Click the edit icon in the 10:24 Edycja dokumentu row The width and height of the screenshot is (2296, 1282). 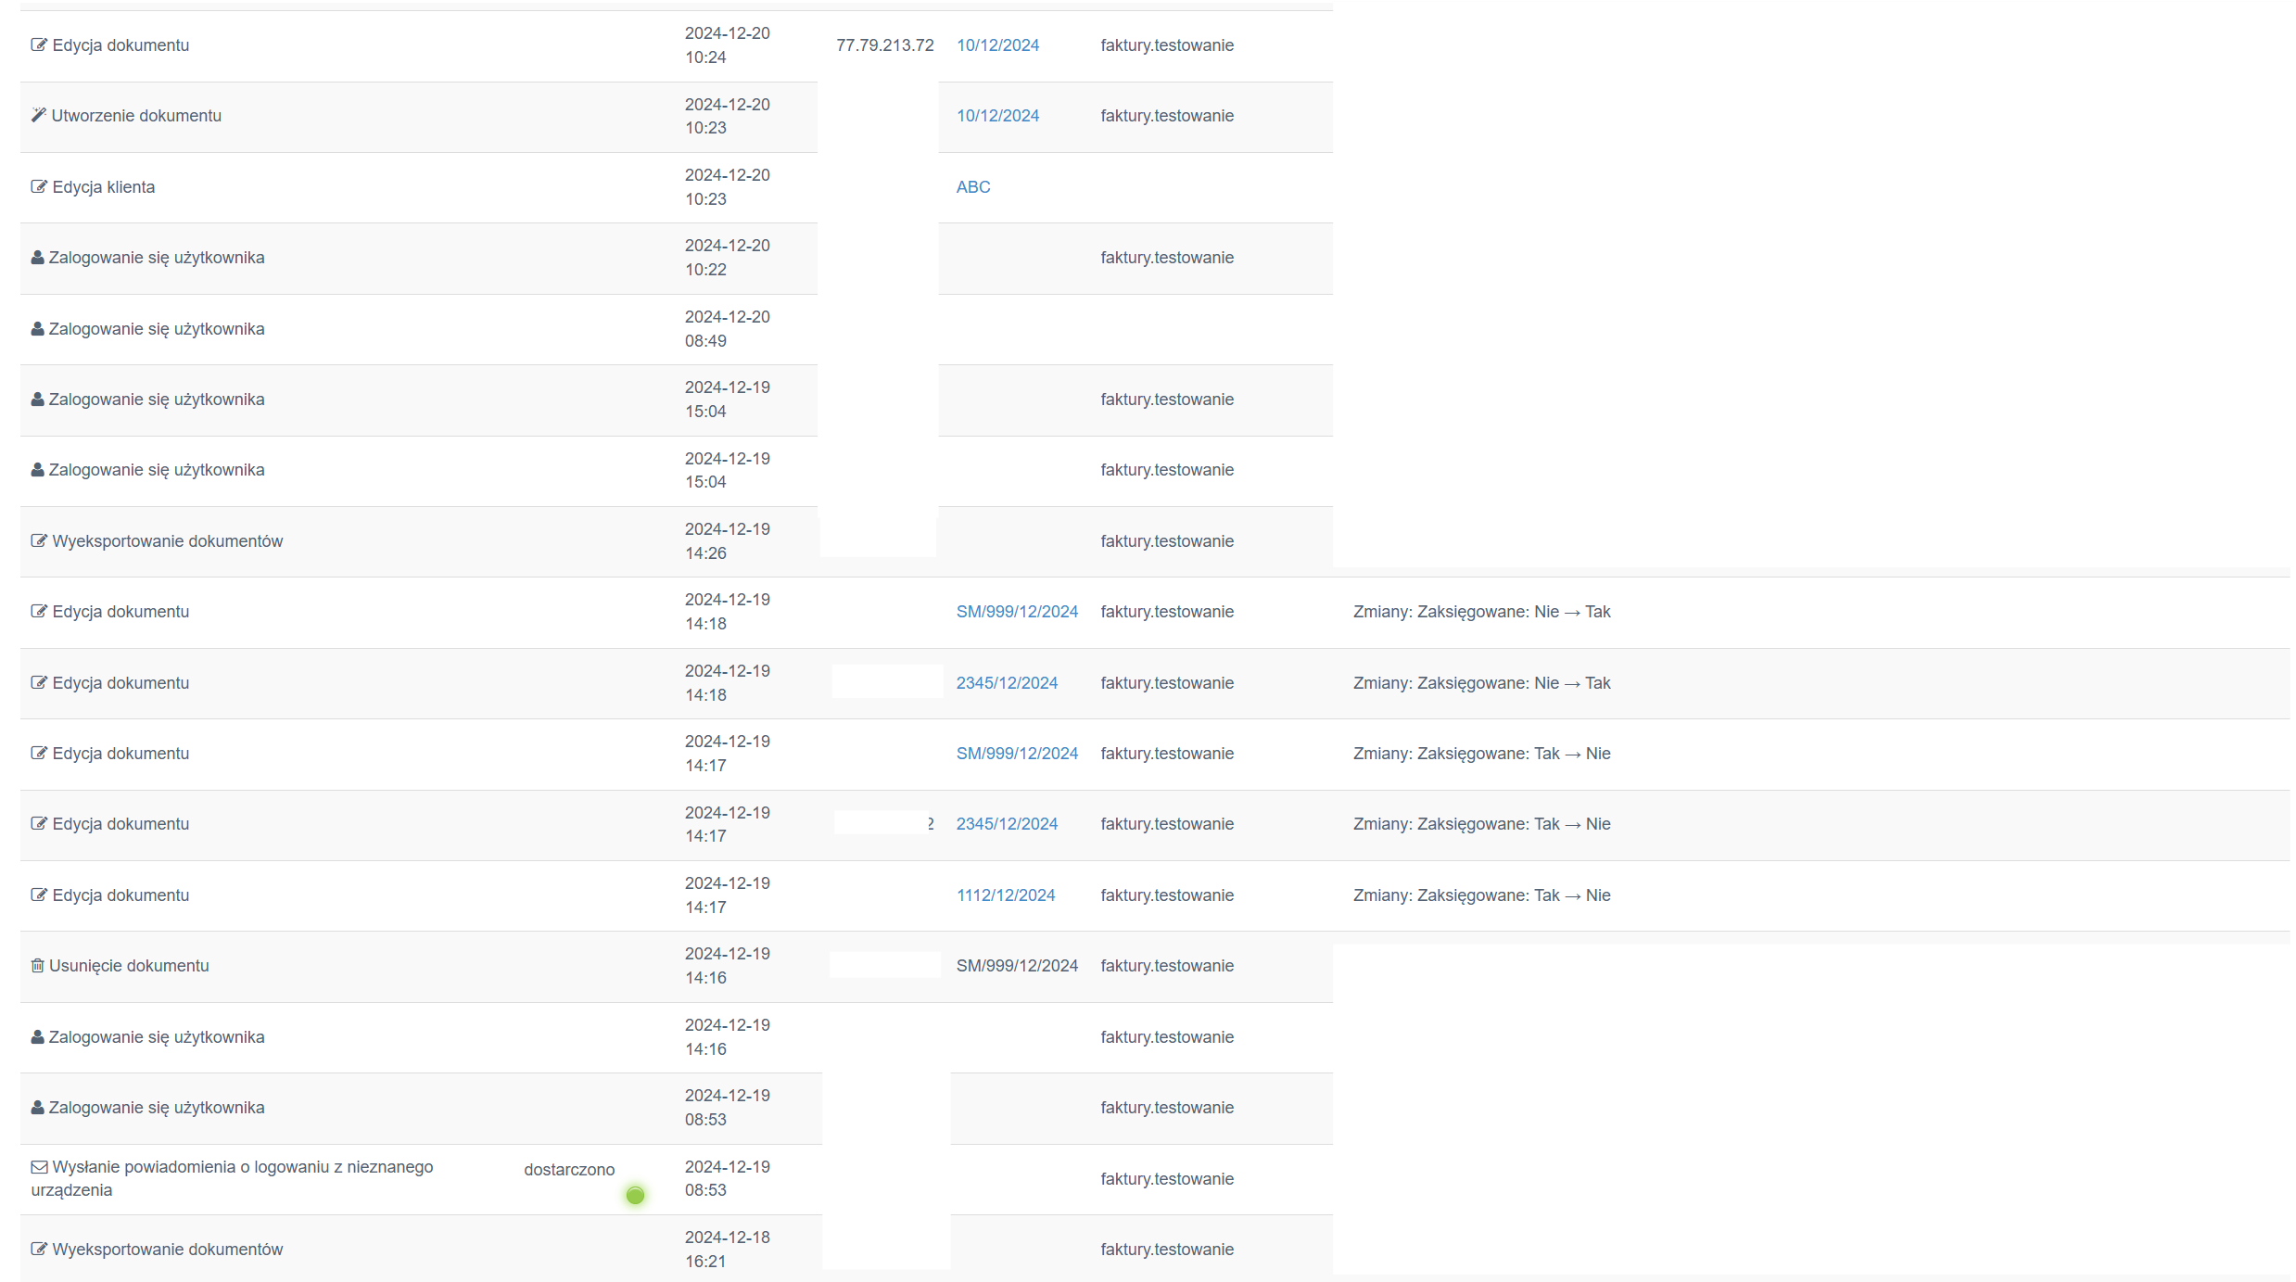39,44
